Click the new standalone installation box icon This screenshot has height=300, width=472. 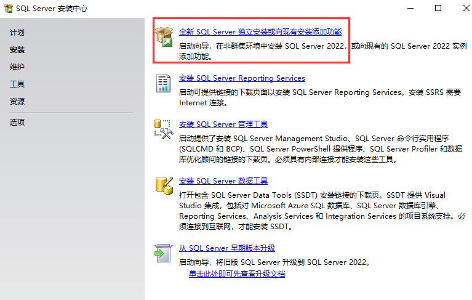point(164,37)
